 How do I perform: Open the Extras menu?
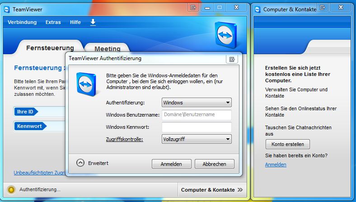click(53, 22)
